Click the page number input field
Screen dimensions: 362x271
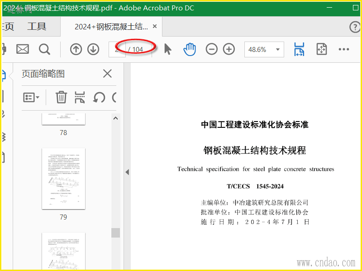pos(117,49)
